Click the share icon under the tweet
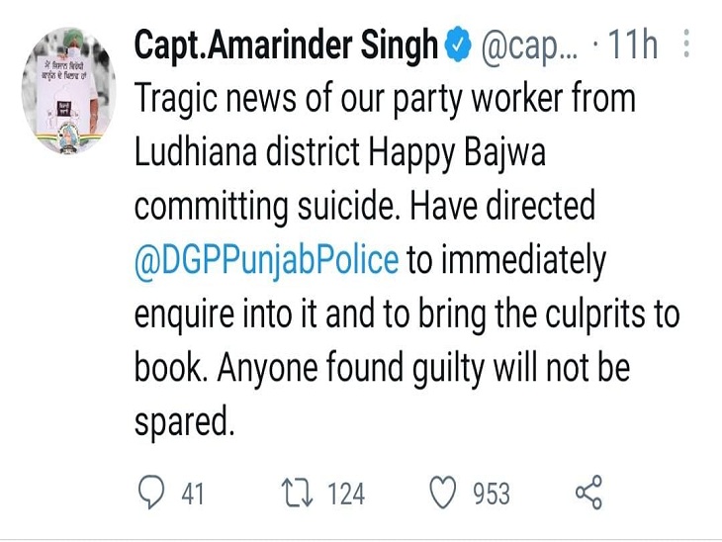Image resolution: width=722 pixels, height=542 pixels. point(587,492)
